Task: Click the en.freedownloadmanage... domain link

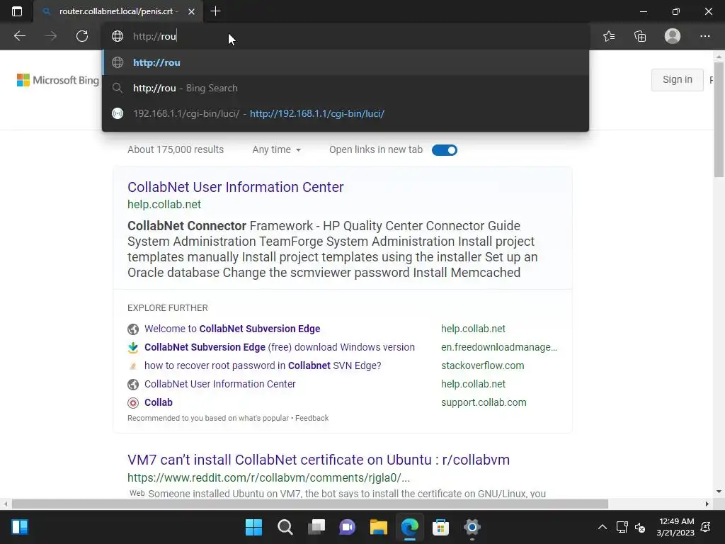Action: pyautogui.click(x=499, y=347)
